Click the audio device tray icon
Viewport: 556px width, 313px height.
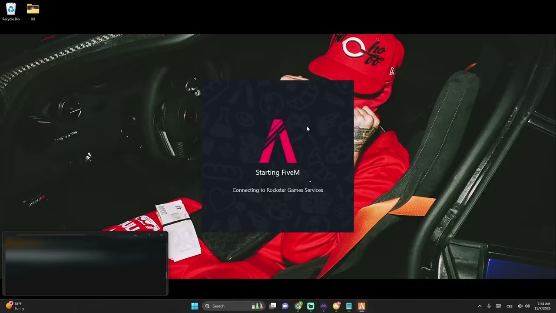[x=520, y=306]
